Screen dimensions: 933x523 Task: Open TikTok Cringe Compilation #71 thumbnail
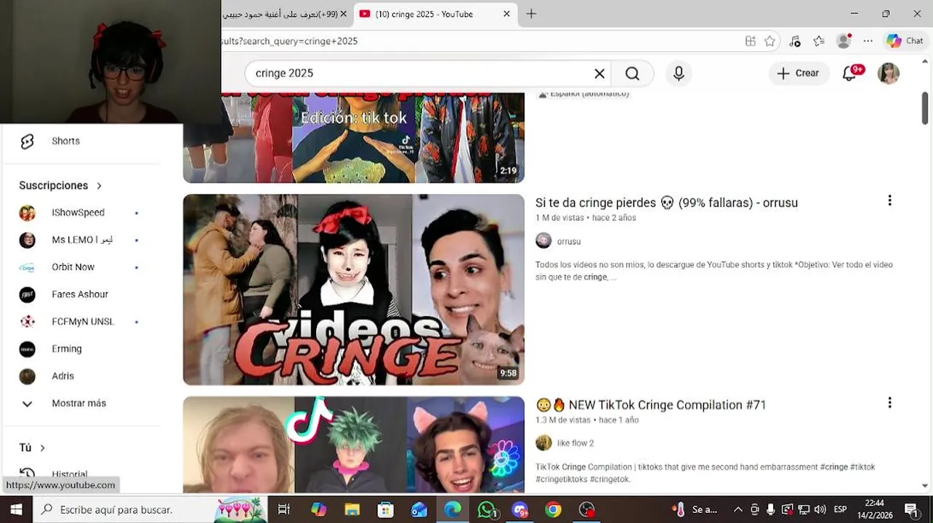[x=353, y=445]
